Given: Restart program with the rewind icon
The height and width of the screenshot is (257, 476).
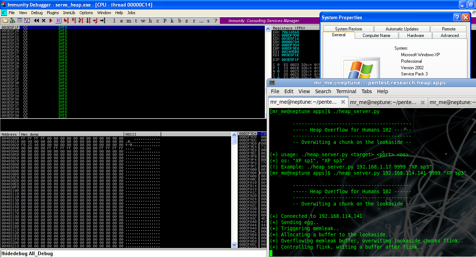Looking at the screenshot, I should (x=36, y=21).
